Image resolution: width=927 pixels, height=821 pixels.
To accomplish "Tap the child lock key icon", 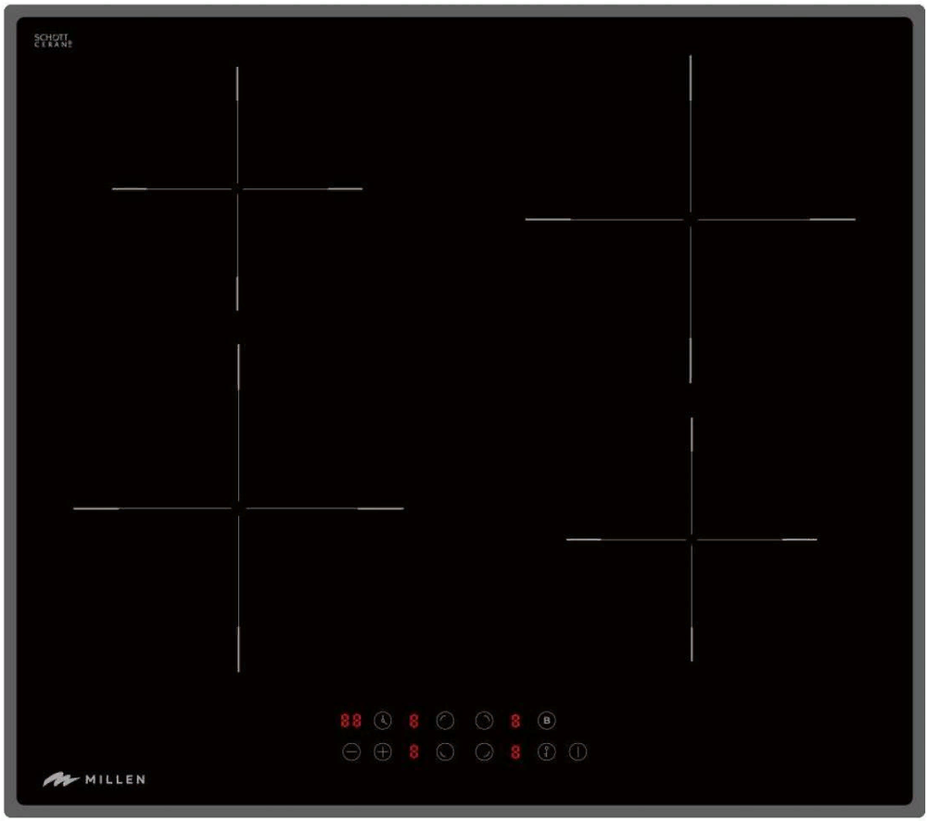I will [547, 752].
